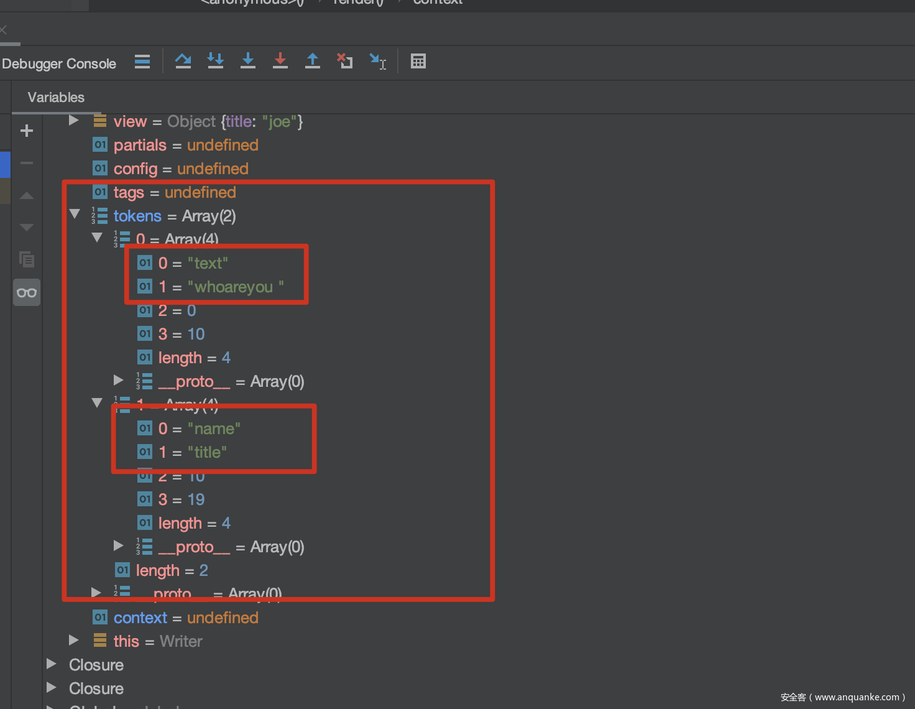This screenshot has width=915, height=709.
Task: Expand the this Writer node
Action: [x=73, y=640]
